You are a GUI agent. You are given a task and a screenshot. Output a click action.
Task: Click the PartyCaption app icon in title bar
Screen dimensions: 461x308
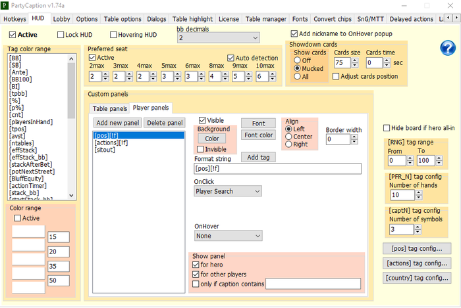click(5, 5)
